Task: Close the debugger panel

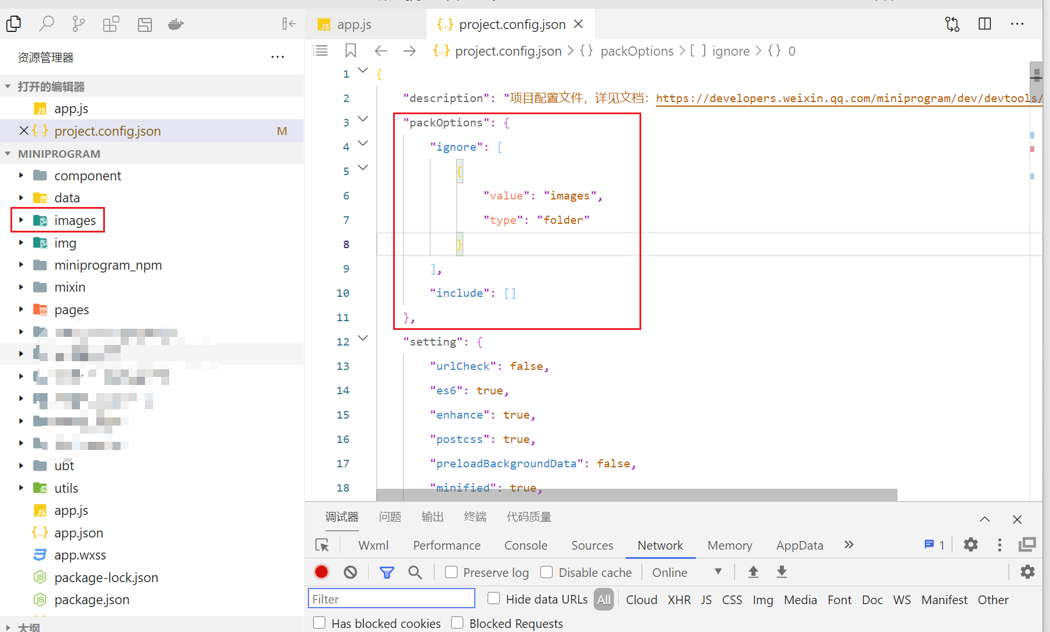Action: (1017, 519)
